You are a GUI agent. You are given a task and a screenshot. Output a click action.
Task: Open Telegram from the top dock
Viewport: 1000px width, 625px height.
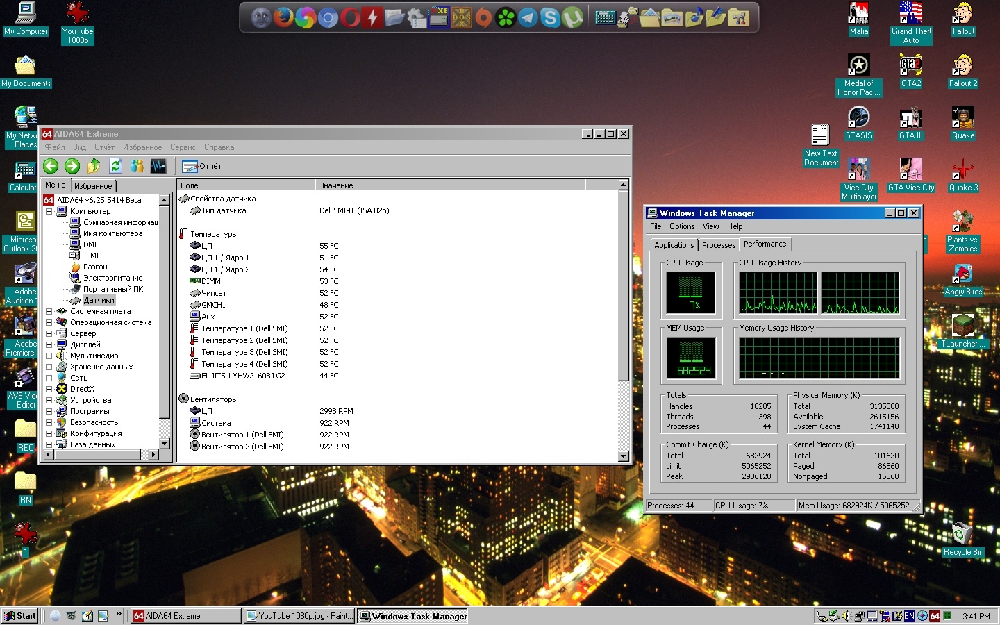click(528, 17)
